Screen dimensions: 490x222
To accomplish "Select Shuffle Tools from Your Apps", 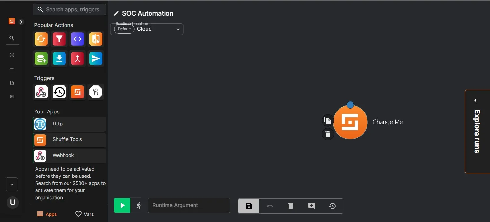I will coord(69,140).
